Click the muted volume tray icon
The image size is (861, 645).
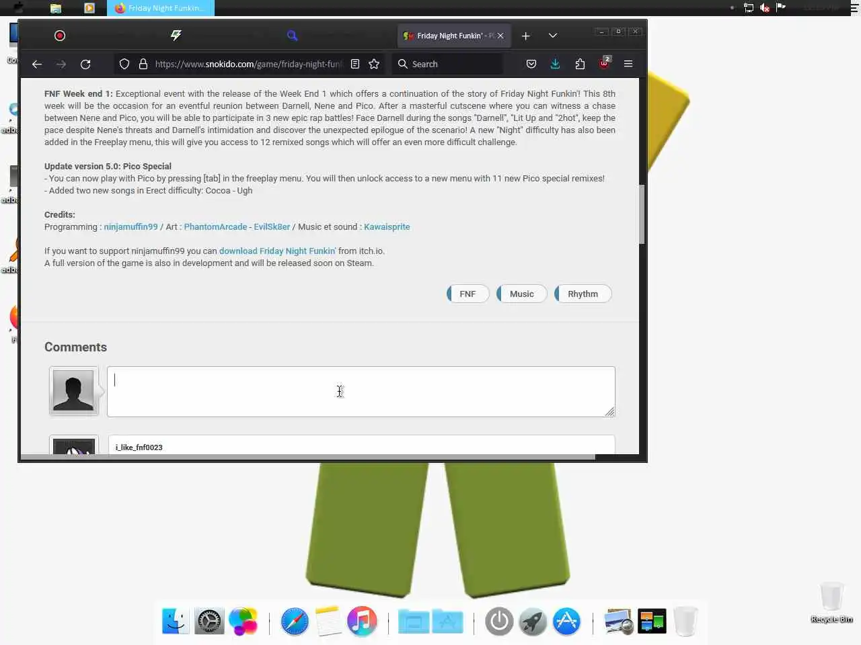pyautogui.click(x=765, y=8)
